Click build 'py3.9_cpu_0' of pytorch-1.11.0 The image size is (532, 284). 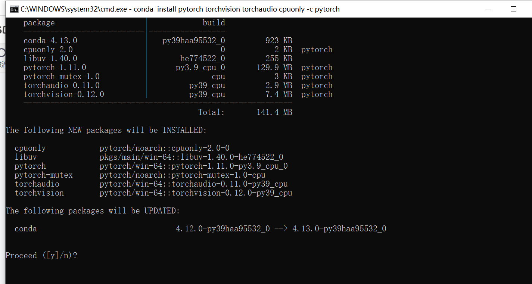[200, 68]
